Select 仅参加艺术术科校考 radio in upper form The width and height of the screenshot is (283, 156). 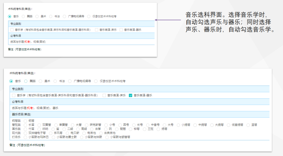(89, 16)
